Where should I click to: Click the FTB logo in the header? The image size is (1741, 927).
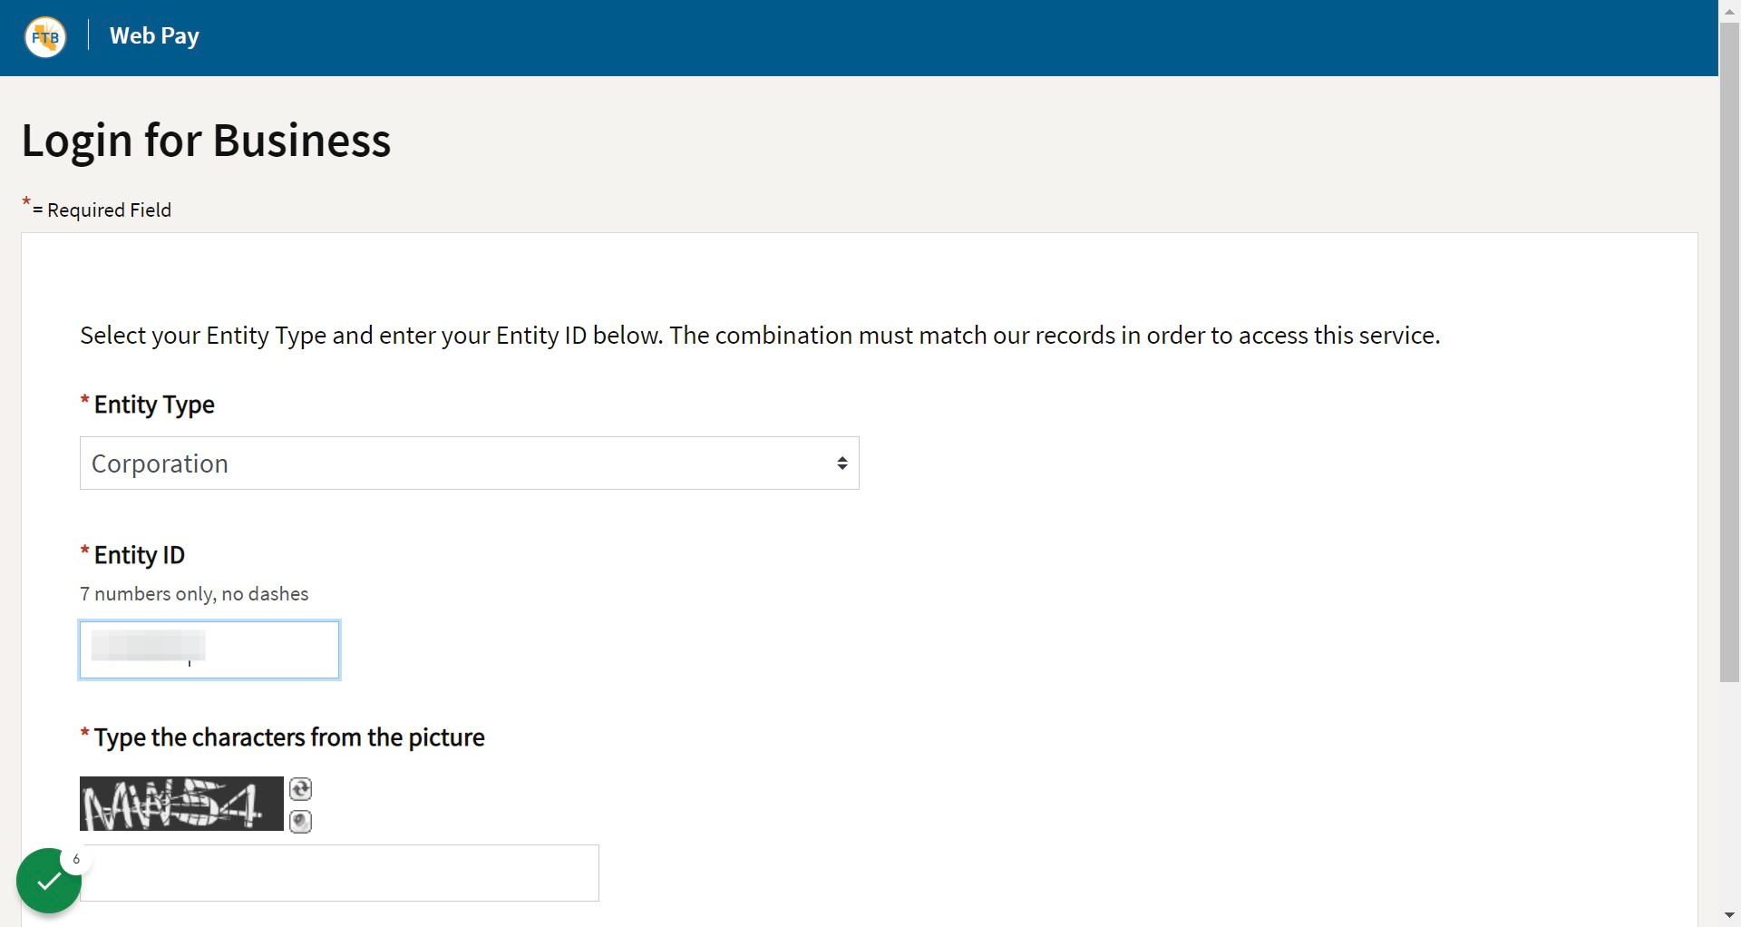click(45, 37)
